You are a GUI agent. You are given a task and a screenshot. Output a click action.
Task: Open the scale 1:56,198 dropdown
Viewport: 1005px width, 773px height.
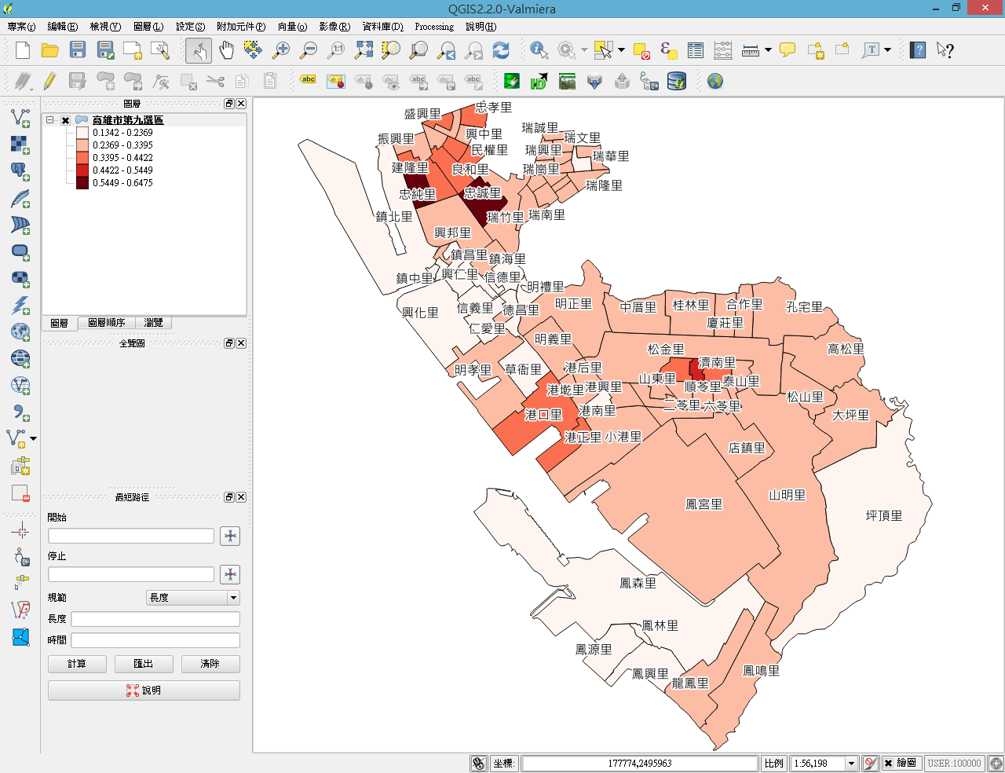click(850, 763)
